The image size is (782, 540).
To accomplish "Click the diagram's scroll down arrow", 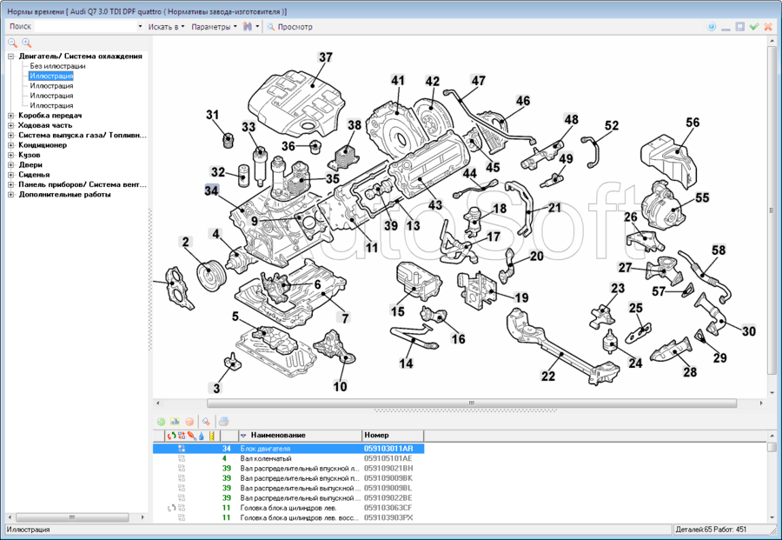I will pos(772,393).
